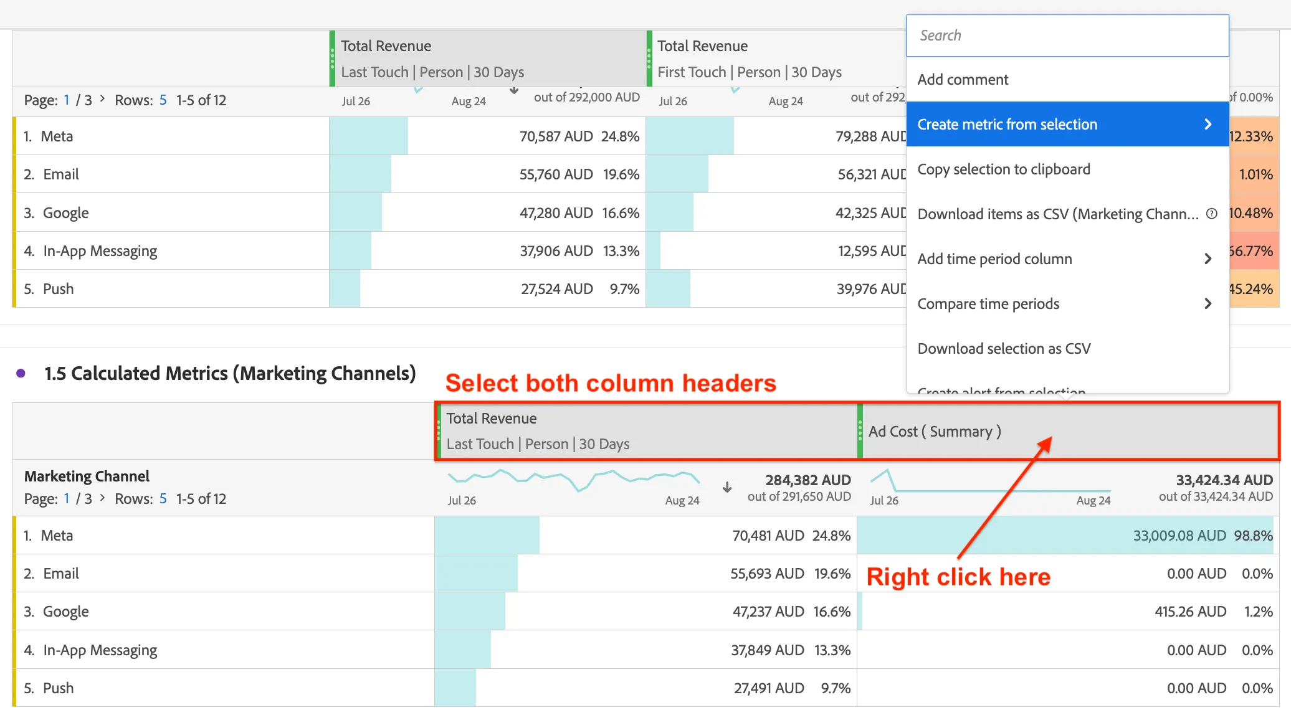Click the 284,382 AUD total value
Screen dimensions: 1291x720
click(808, 480)
